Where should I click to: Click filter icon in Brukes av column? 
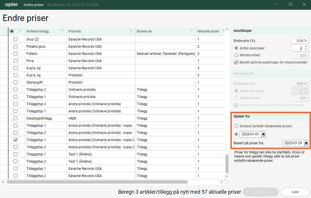point(191,31)
